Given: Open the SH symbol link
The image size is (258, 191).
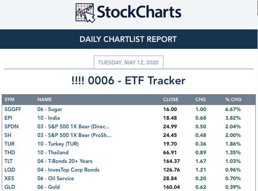Looking at the screenshot, I should [x=8, y=135].
